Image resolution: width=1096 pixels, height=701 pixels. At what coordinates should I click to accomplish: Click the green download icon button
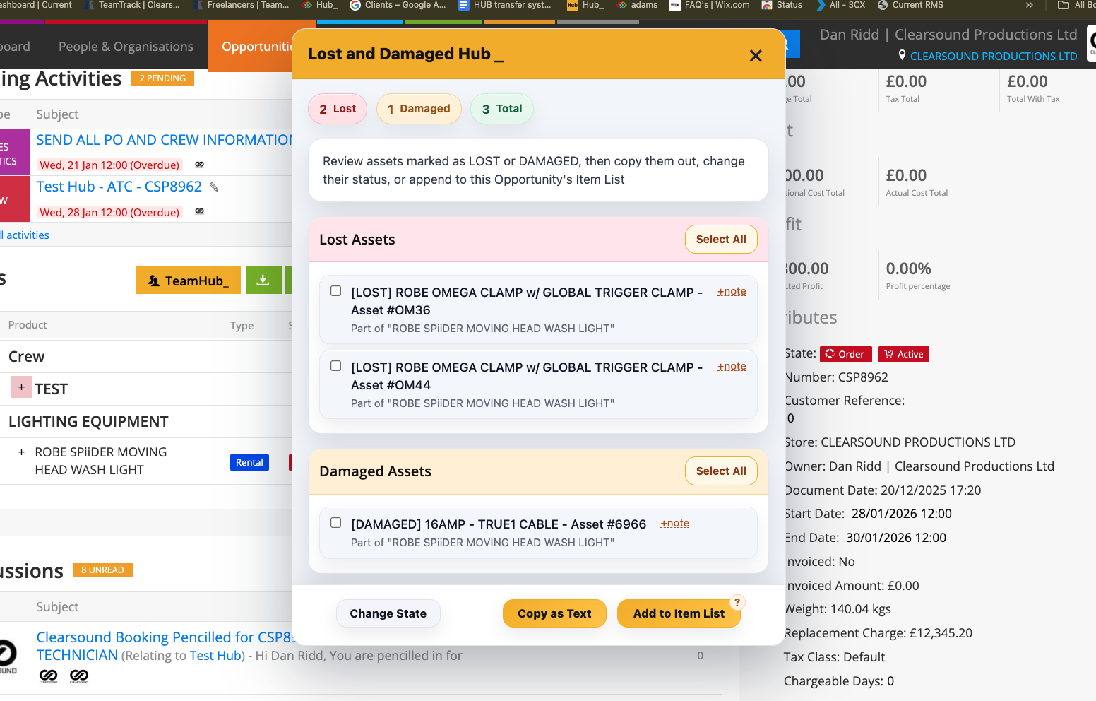point(263,280)
